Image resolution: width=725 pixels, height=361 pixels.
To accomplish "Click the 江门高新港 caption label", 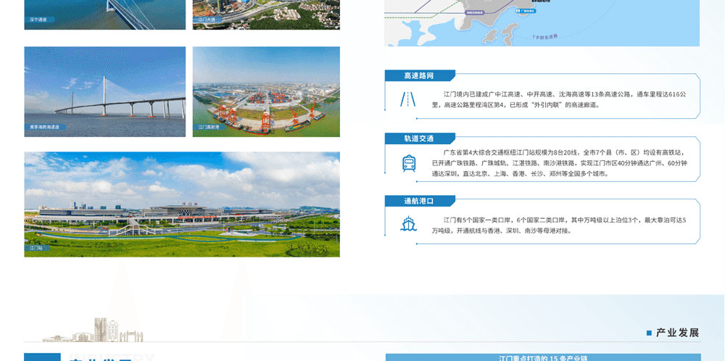I will 209,127.
